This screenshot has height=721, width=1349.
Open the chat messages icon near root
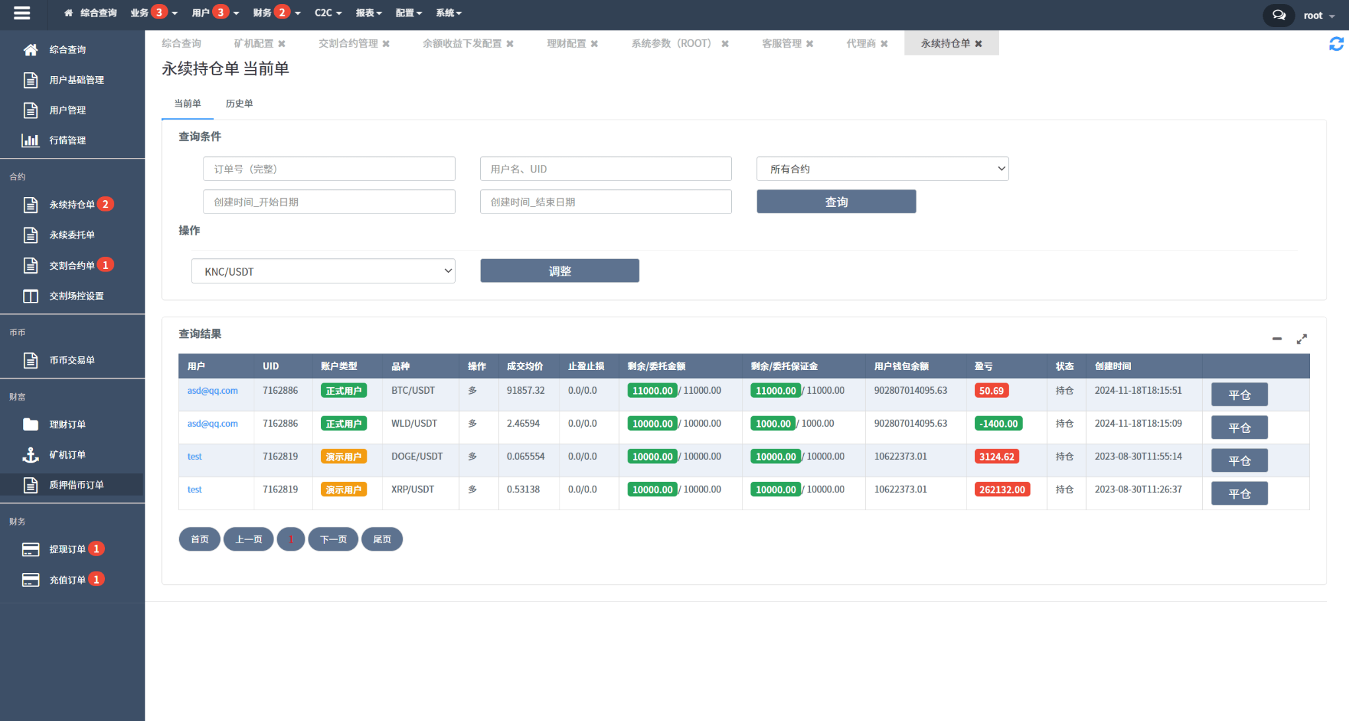click(x=1279, y=15)
